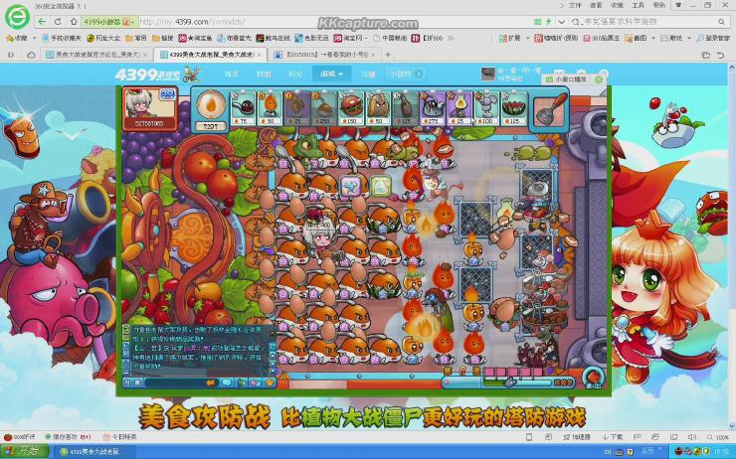Open the 链接 bookmark folder
This screenshot has height=459, width=736.
(x=163, y=38)
